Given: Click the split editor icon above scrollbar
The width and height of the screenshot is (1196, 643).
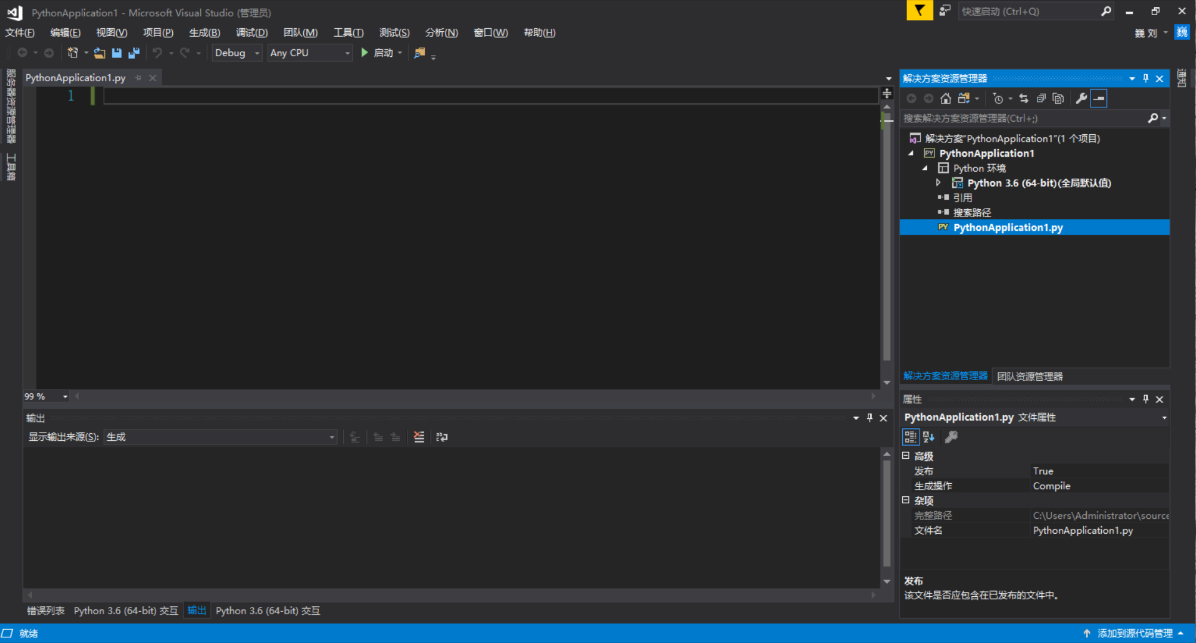Looking at the screenshot, I should tap(887, 94).
